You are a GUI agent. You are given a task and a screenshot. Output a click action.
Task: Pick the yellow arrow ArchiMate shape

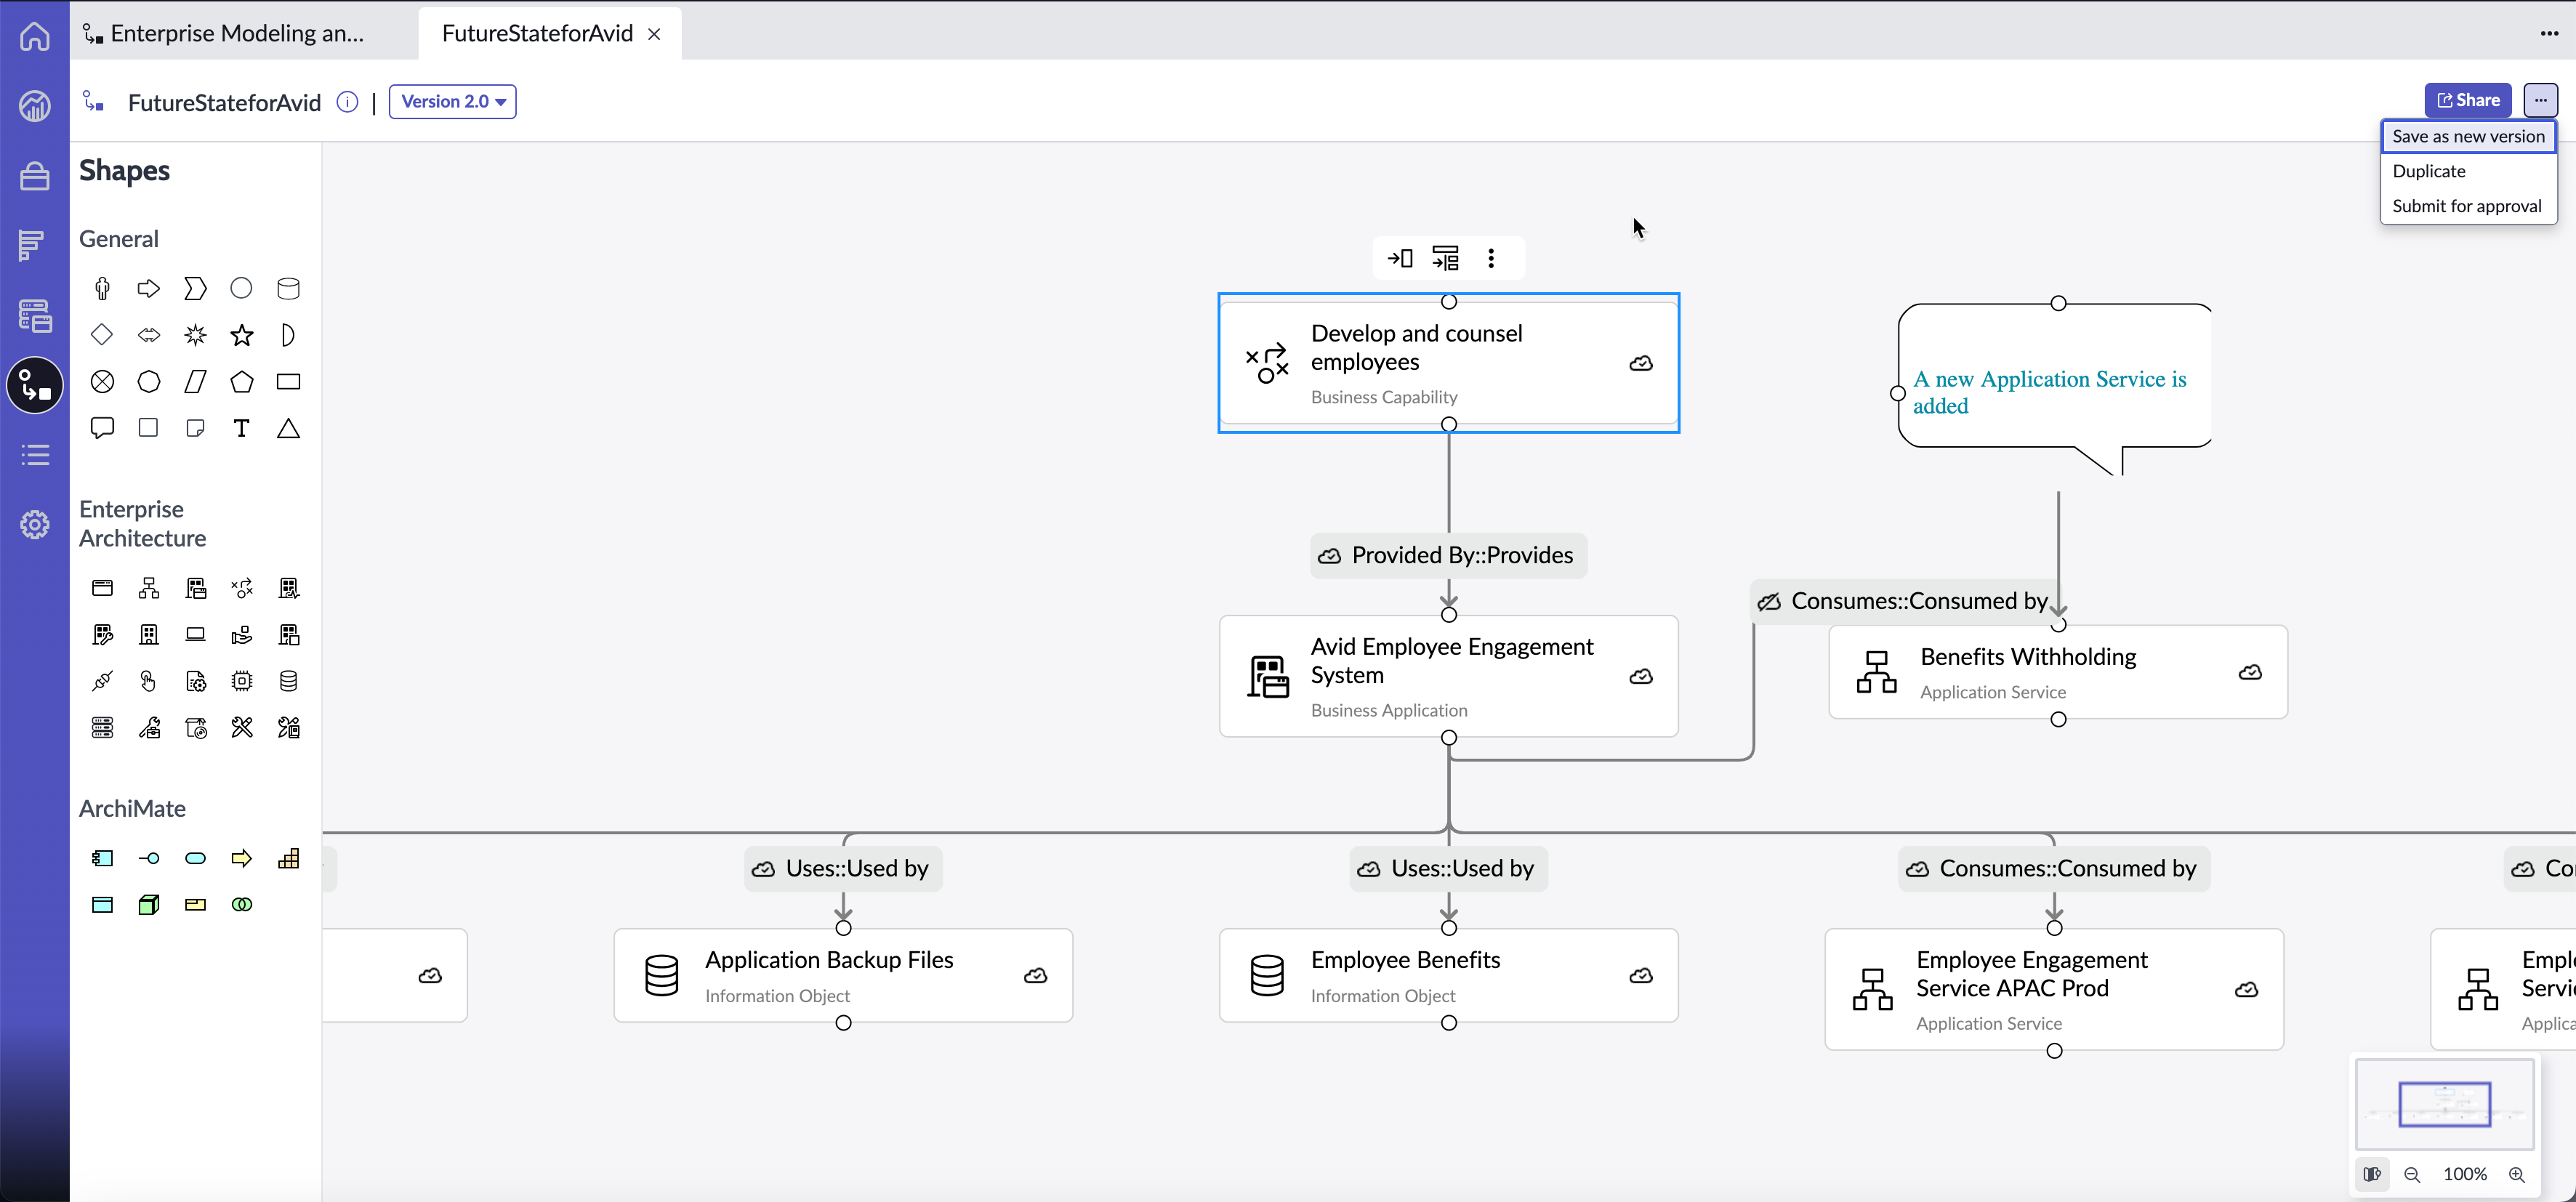[x=242, y=858]
